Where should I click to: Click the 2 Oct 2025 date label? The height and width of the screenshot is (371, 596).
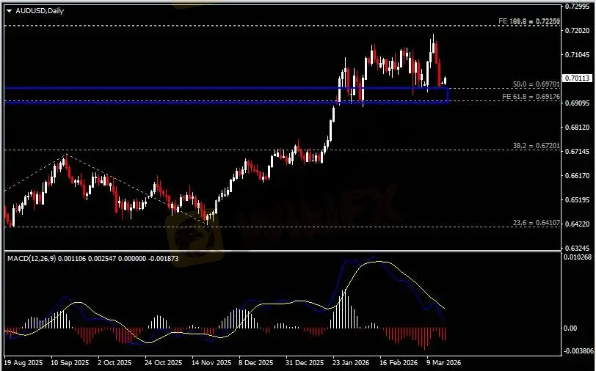click(115, 363)
